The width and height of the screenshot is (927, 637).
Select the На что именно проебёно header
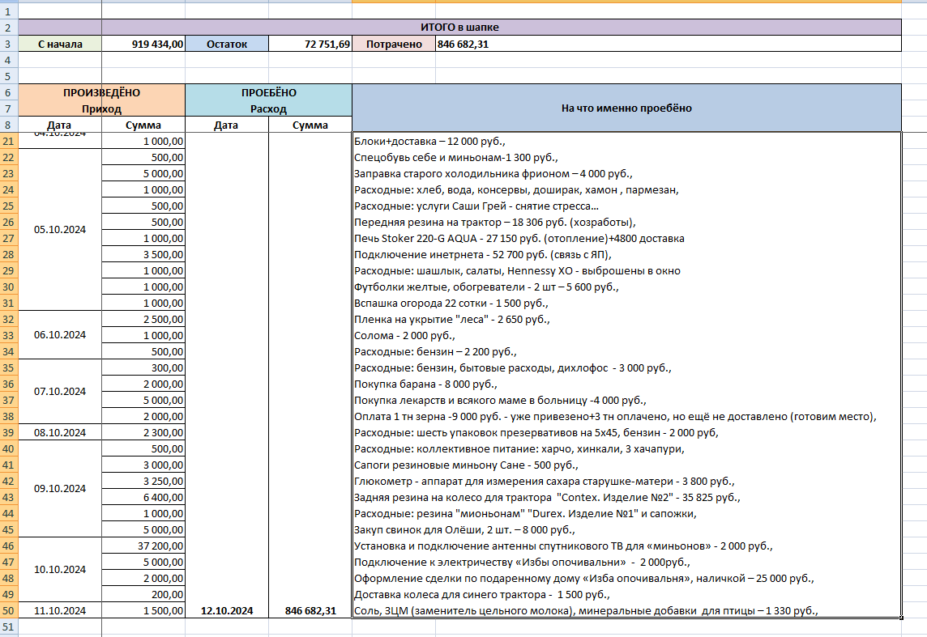click(x=626, y=108)
